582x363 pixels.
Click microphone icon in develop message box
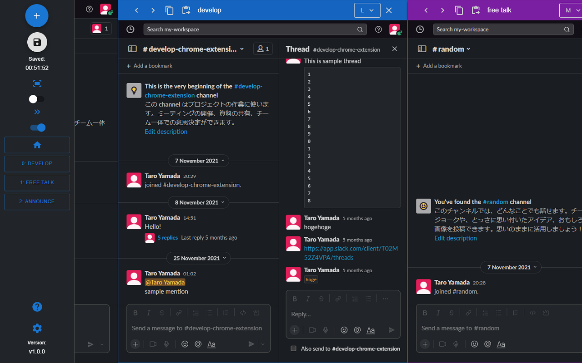(x=166, y=344)
